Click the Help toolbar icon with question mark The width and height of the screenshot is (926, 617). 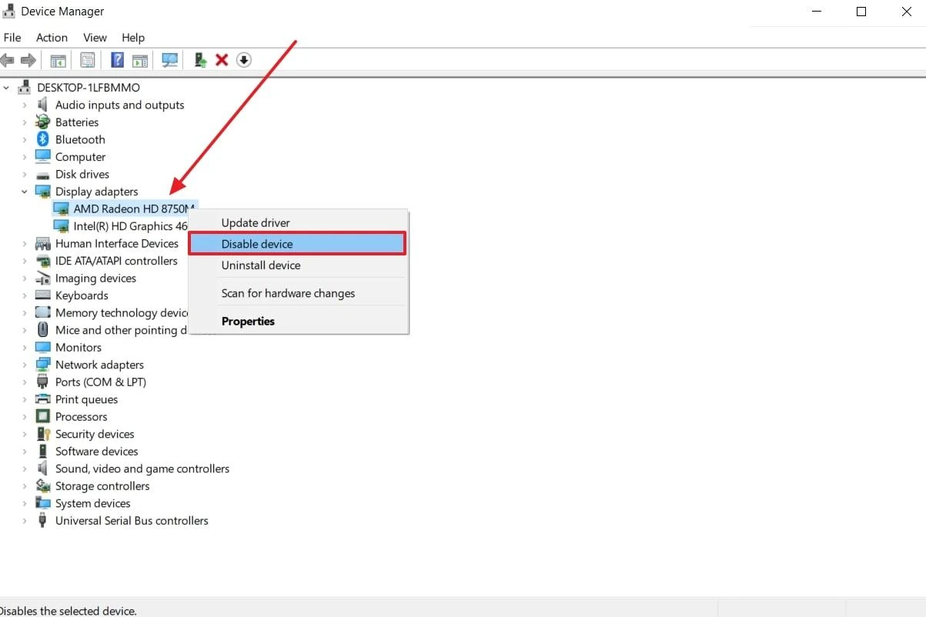pyautogui.click(x=117, y=60)
